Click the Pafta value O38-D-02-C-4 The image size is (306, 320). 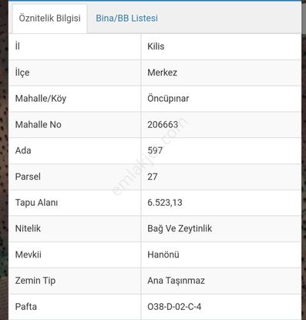coord(174,307)
